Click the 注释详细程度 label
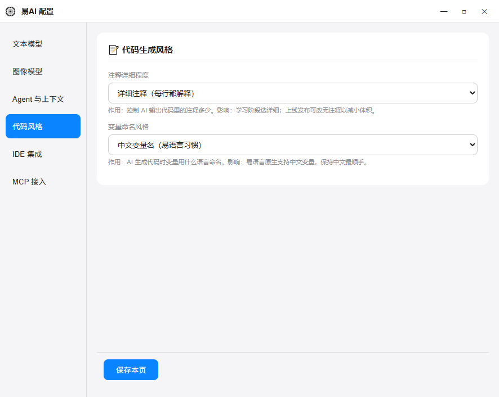499x397 pixels. 128,75
